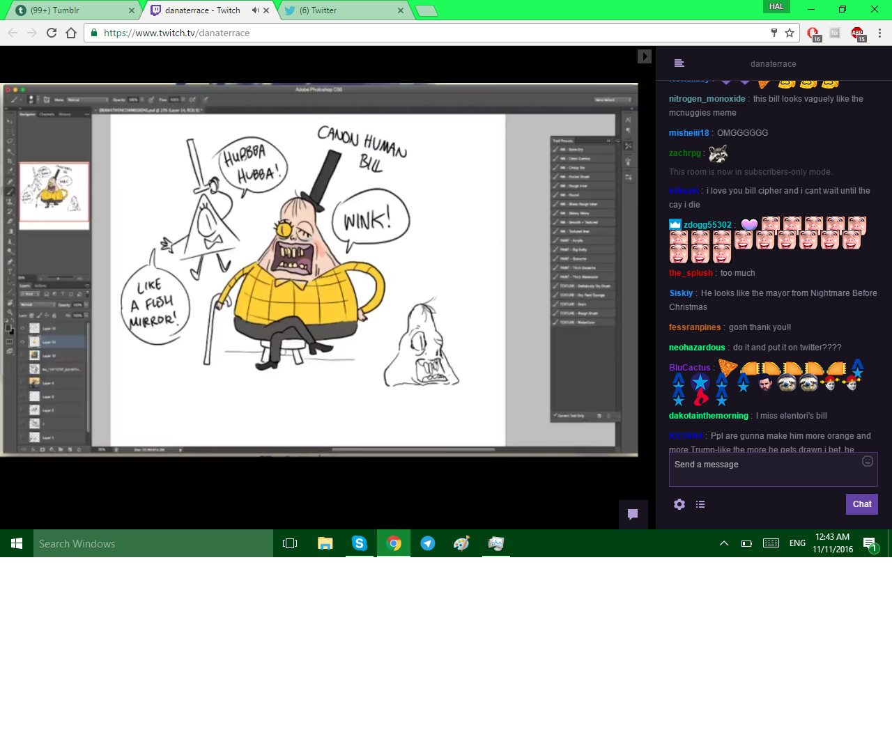Open the chat rooms list icon

point(679,63)
